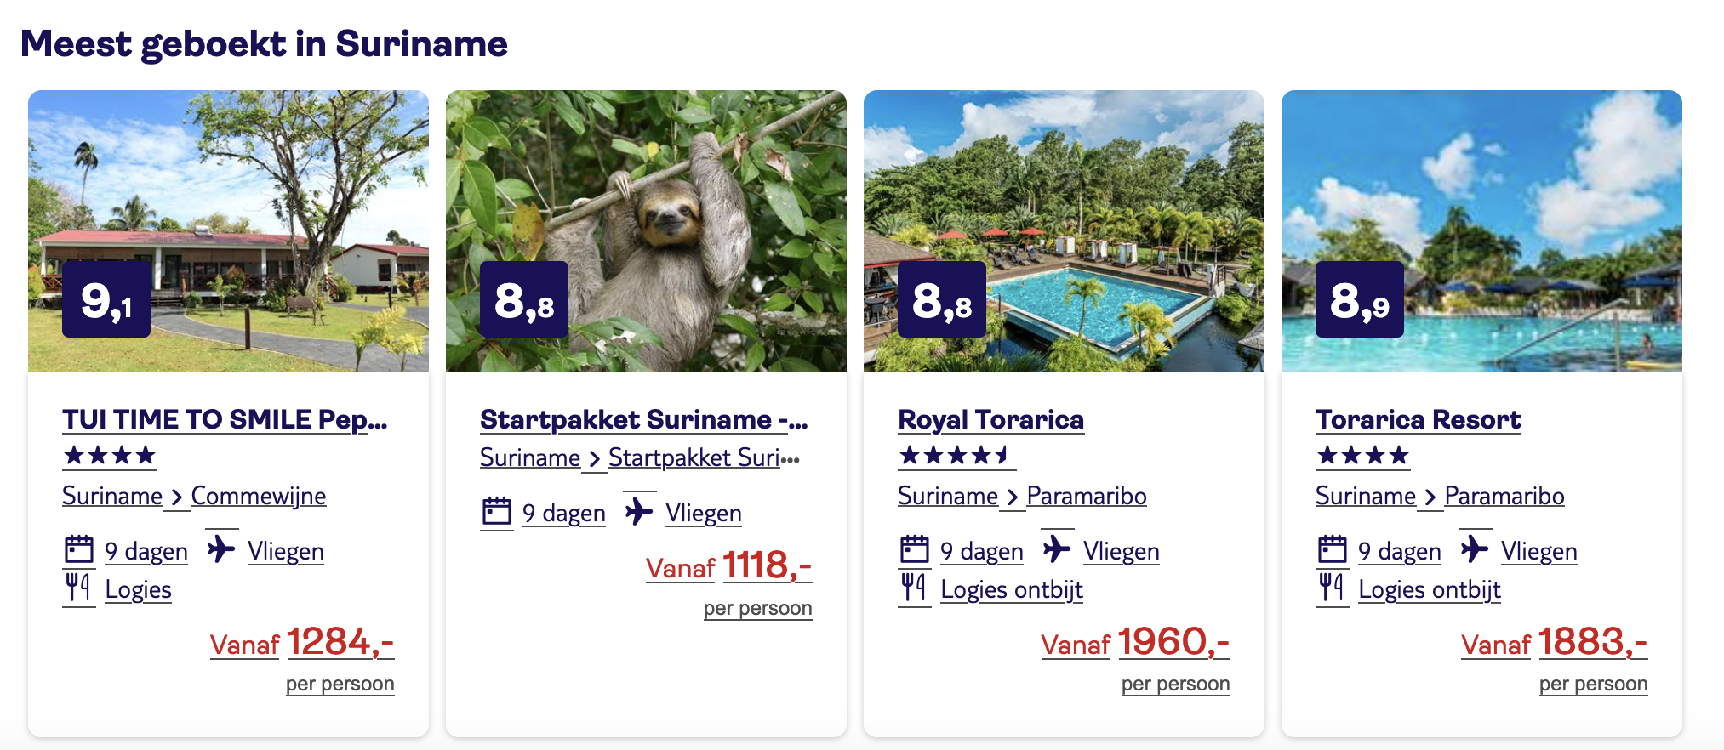Open the TUI TIME TO SMILE hotel title
The width and height of the screenshot is (1724, 750).
(x=225, y=419)
